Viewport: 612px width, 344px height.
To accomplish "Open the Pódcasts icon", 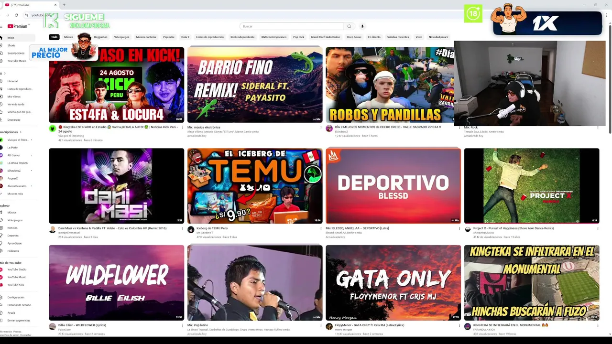I will coord(1,251).
